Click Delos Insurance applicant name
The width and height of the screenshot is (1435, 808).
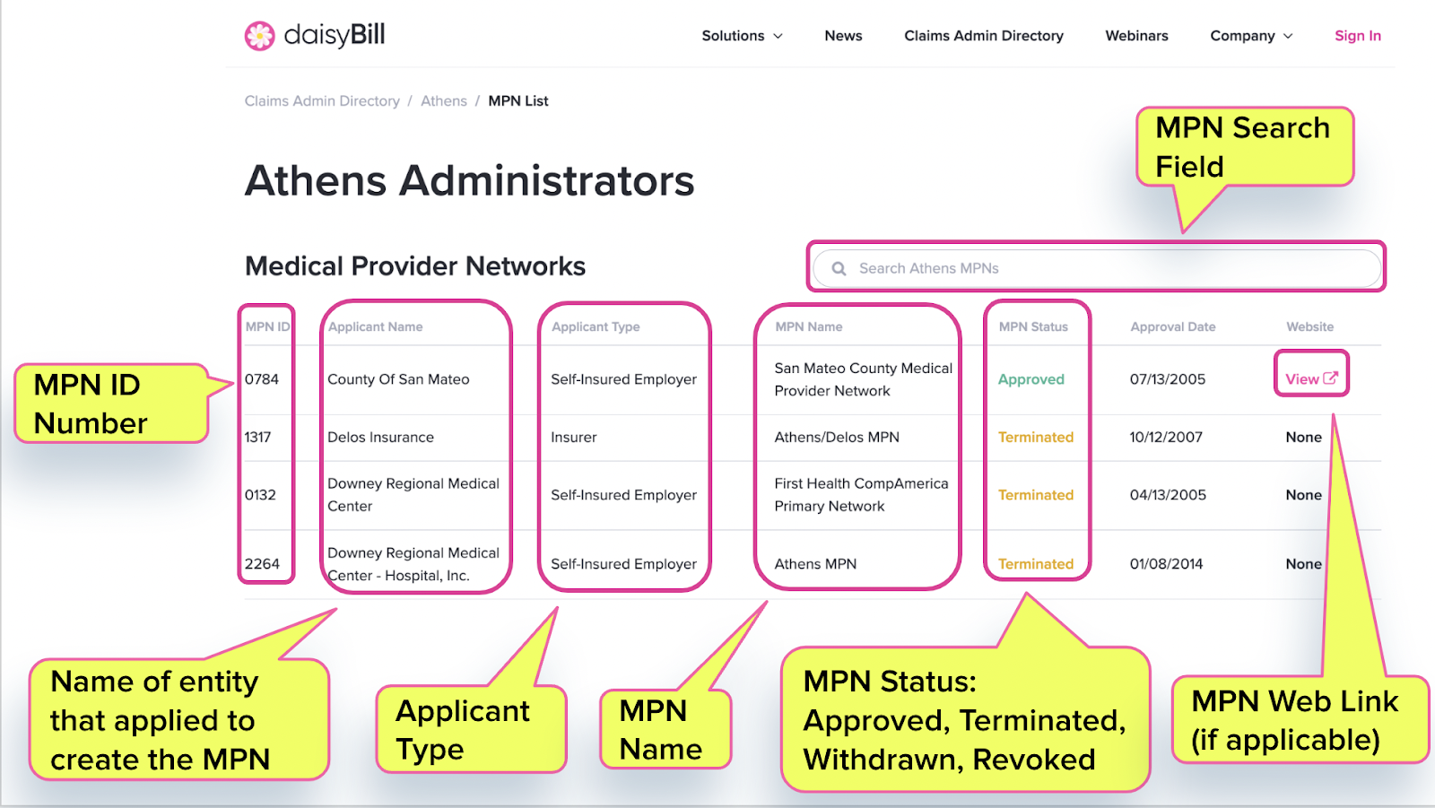[380, 438]
